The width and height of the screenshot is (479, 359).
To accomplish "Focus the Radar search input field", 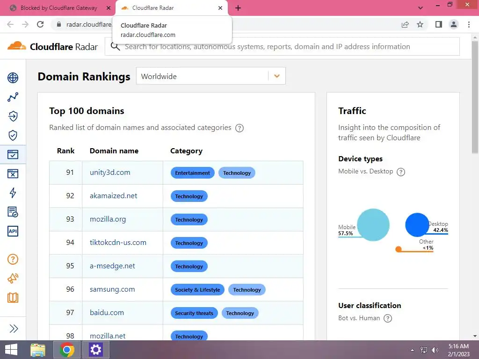I will tap(282, 46).
